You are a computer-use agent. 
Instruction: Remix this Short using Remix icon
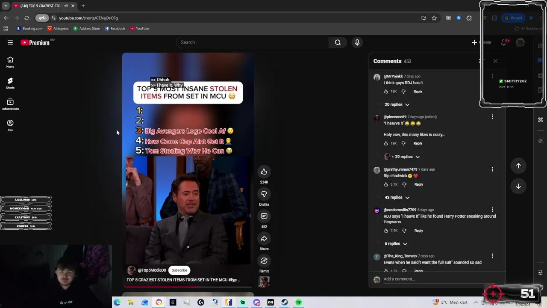[x=264, y=261]
